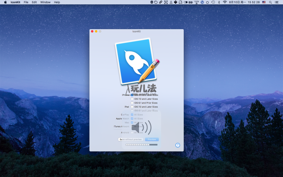Click the Bluetooth menu bar icon
283x177 pixels.
click(219, 2)
